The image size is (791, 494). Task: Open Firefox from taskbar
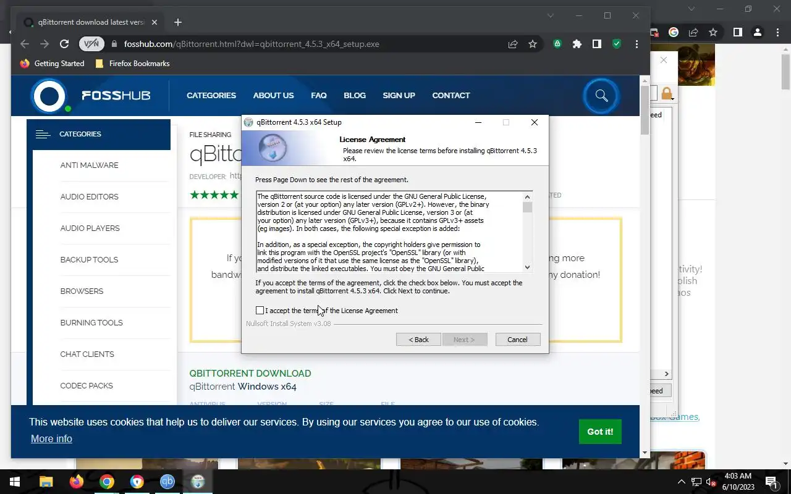pos(77,482)
